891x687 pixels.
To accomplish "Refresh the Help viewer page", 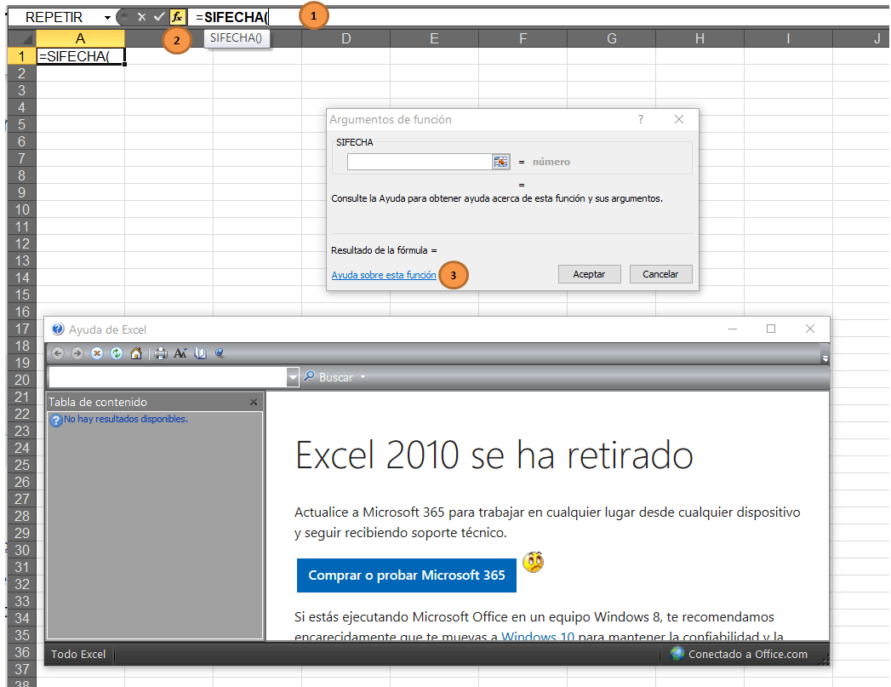I will click(x=117, y=353).
